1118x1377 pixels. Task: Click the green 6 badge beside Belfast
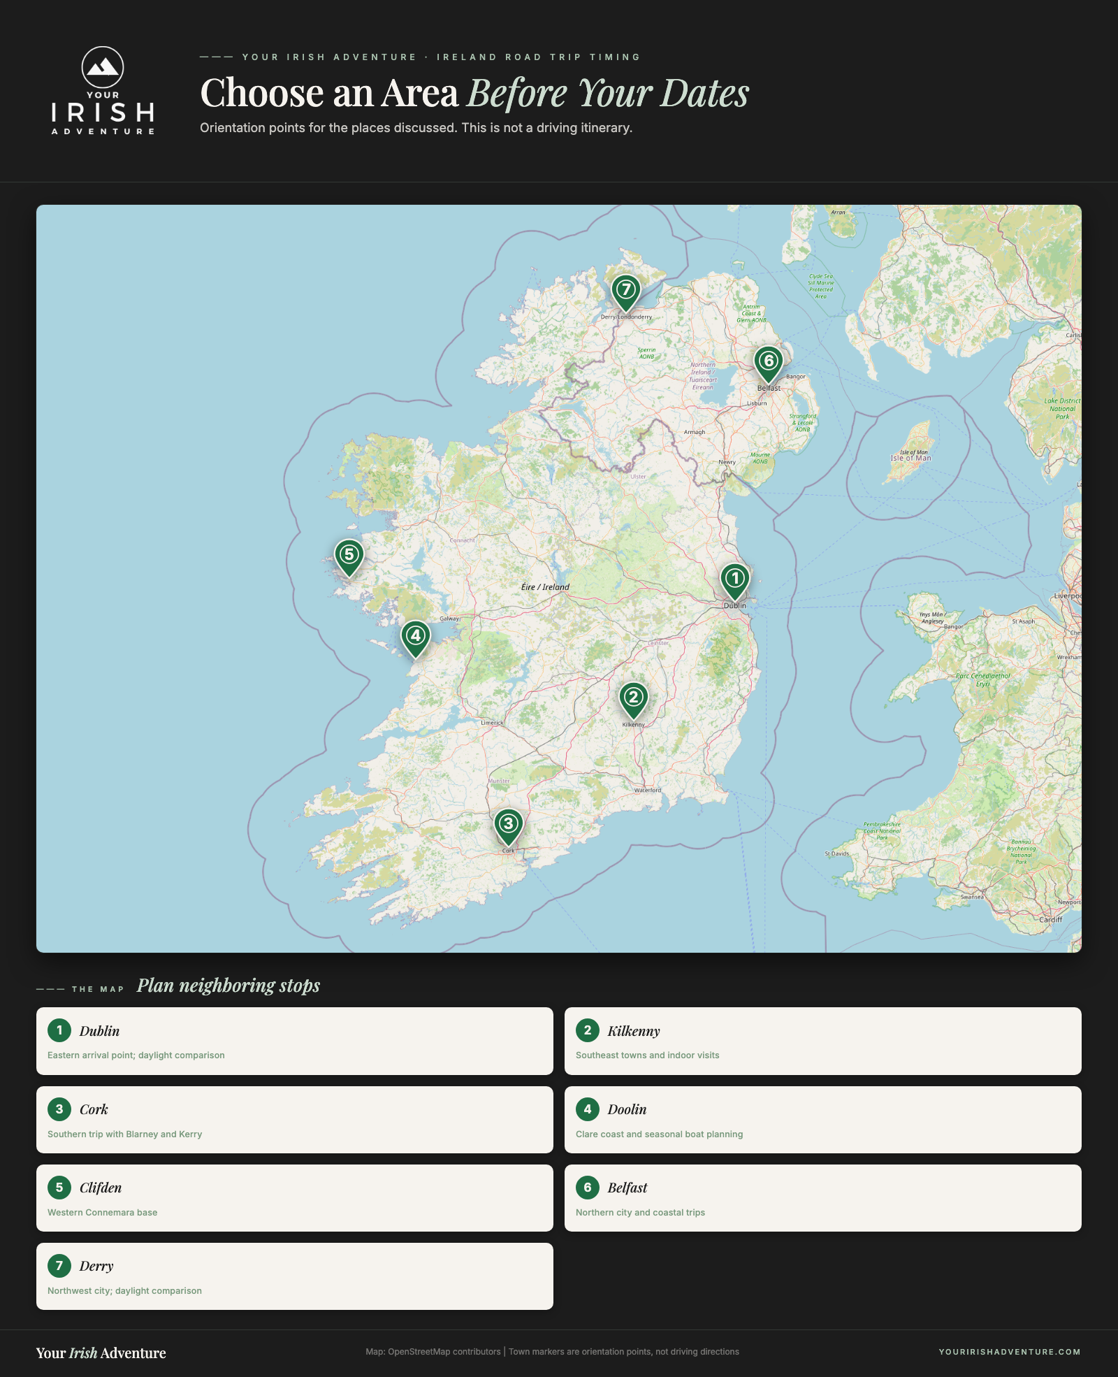pos(588,1187)
